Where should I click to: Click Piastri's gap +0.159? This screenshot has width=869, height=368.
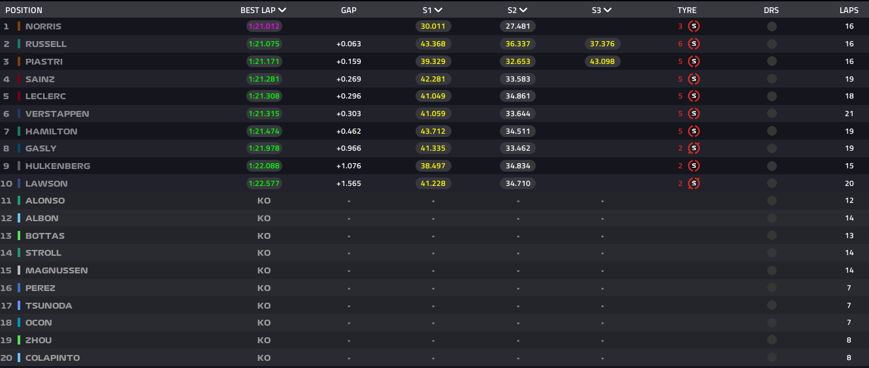coord(349,61)
